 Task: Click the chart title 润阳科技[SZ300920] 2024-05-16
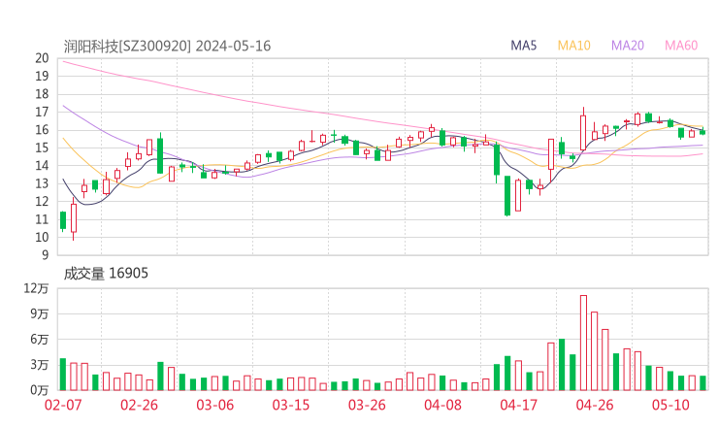pos(167,46)
